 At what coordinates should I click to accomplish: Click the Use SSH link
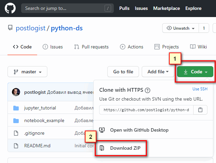(x=200, y=89)
